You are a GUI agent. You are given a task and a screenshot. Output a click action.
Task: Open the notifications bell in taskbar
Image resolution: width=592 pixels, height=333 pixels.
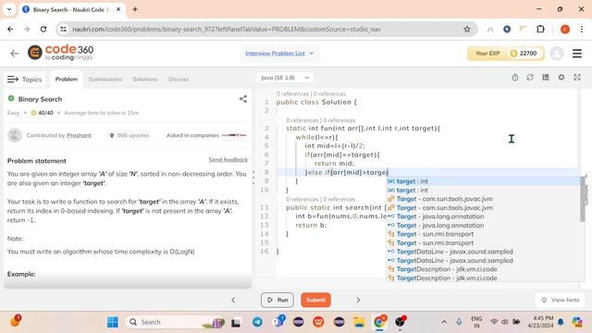pyautogui.click(x=561, y=322)
